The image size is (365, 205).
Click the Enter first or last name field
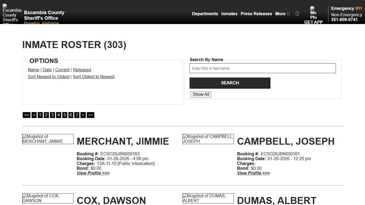[x=263, y=68]
